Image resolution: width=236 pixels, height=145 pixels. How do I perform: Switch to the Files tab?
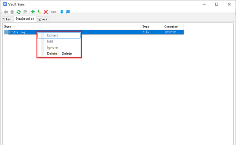pos(6,19)
